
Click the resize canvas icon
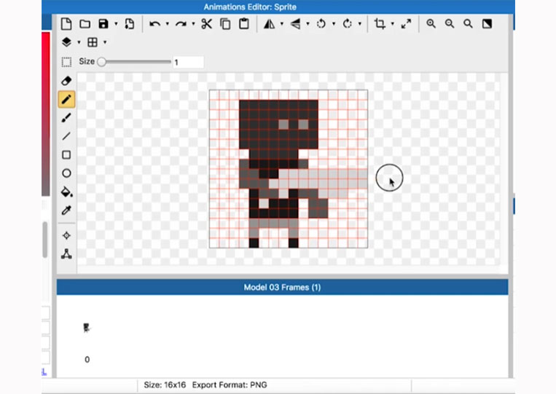pyautogui.click(x=406, y=24)
